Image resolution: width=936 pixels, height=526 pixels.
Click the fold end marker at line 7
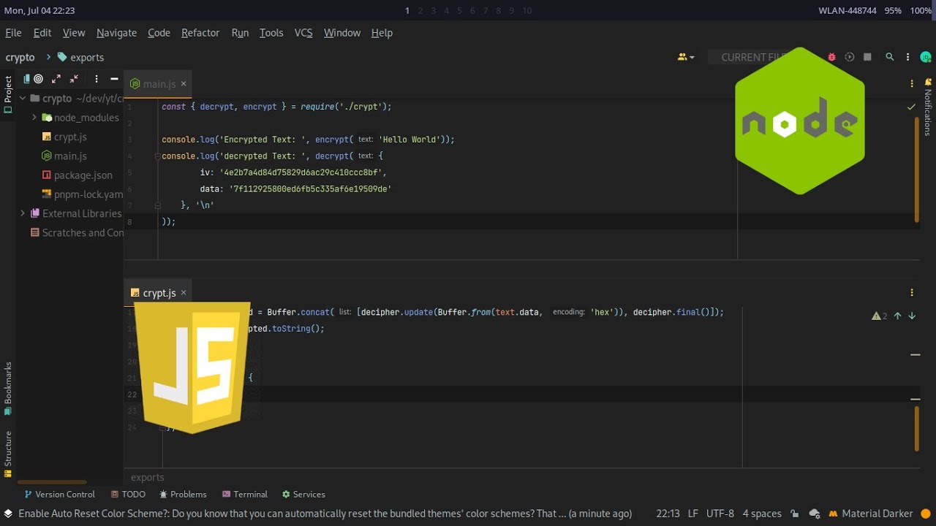[x=157, y=206]
